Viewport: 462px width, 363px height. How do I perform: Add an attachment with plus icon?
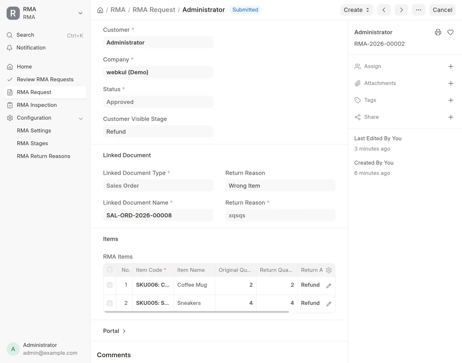[451, 84]
